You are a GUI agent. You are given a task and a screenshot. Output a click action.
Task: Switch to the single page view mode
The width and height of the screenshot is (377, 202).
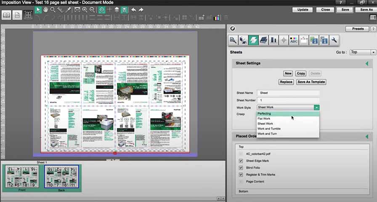click(17, 15)
